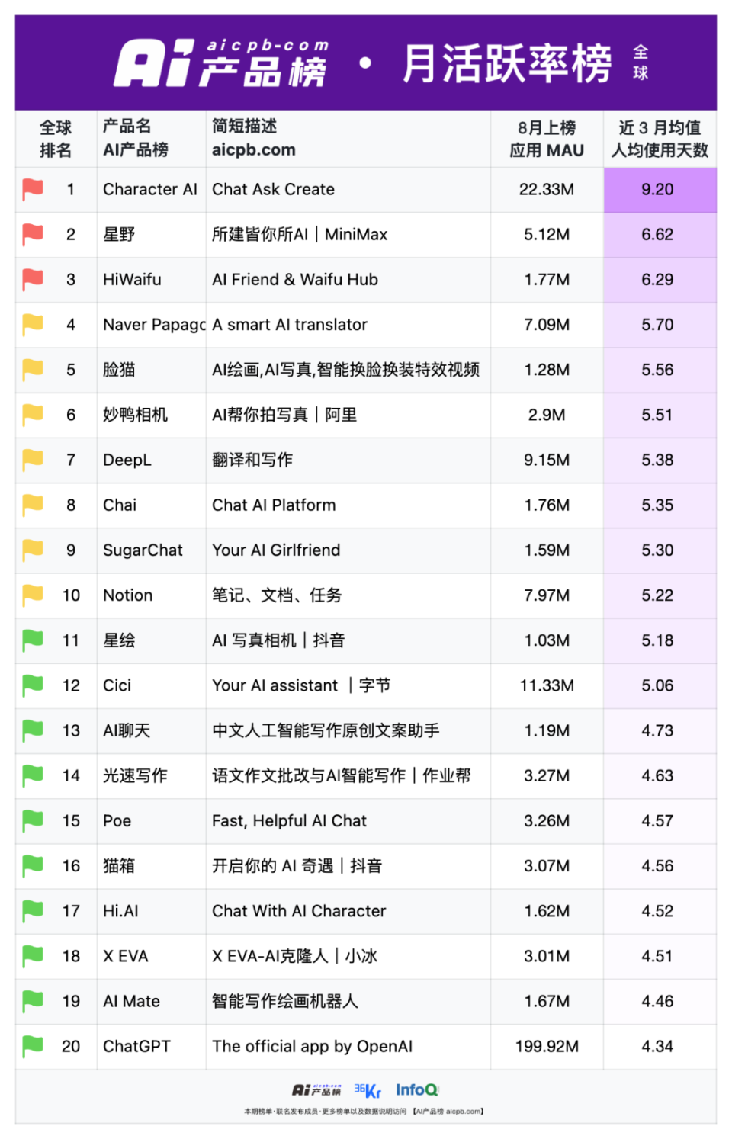Click the red flag beside Character AI

[31, 190]
